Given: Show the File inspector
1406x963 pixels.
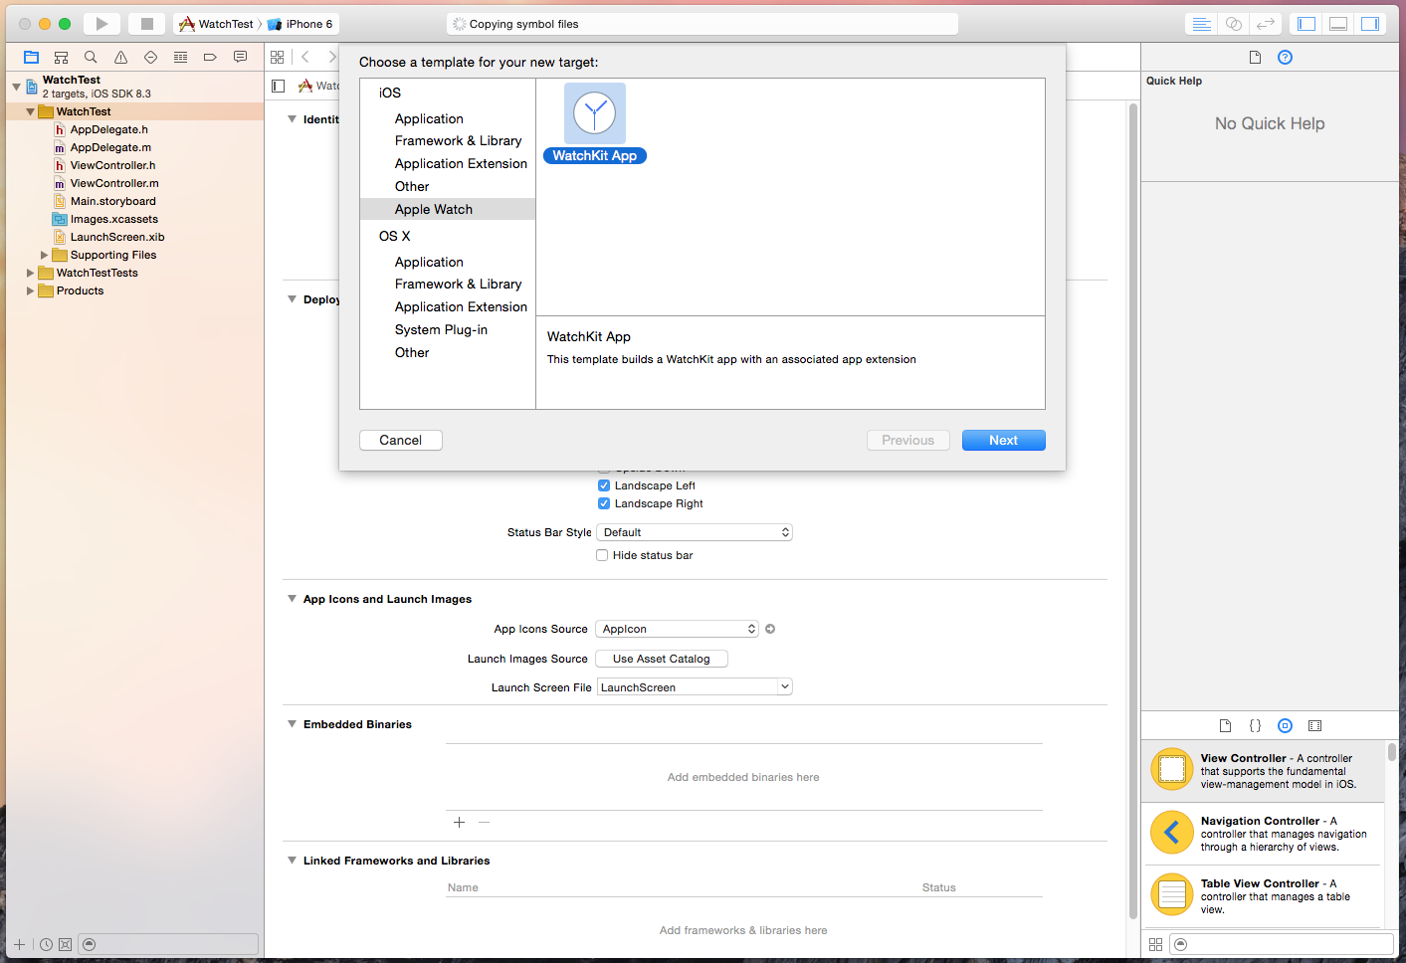Looking at the screenshot, I should point(1255,58).
